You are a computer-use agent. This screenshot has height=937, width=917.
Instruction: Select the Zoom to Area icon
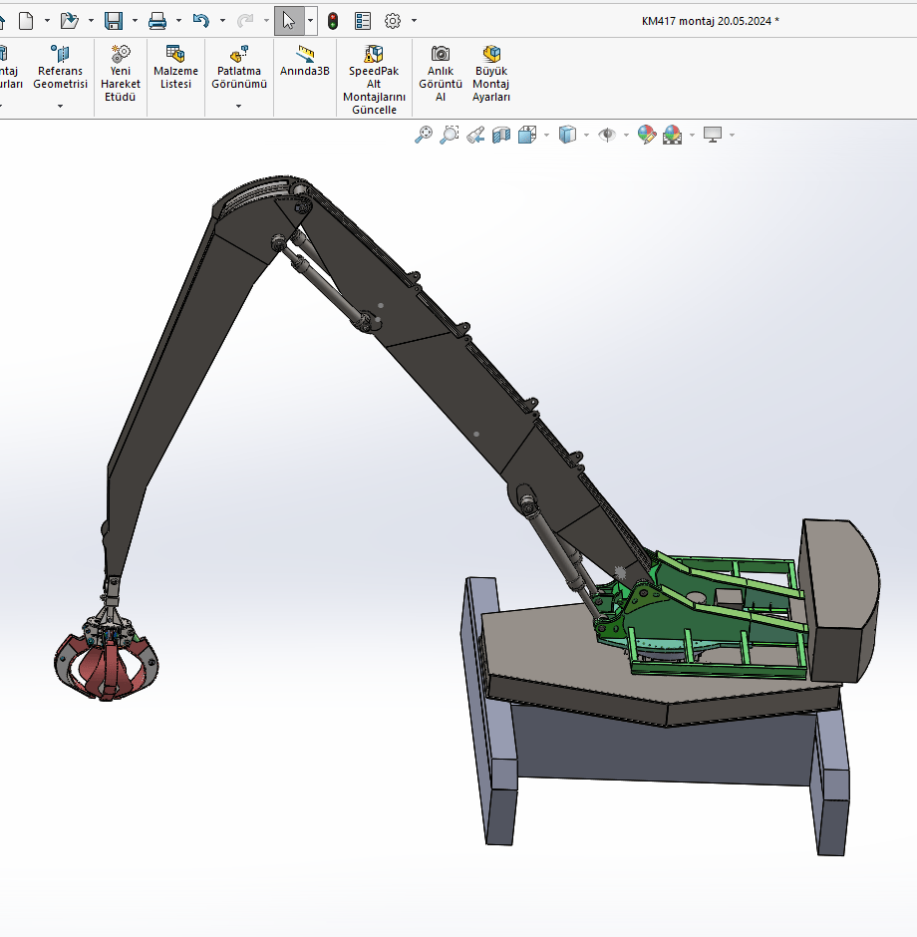click(450, 135)
